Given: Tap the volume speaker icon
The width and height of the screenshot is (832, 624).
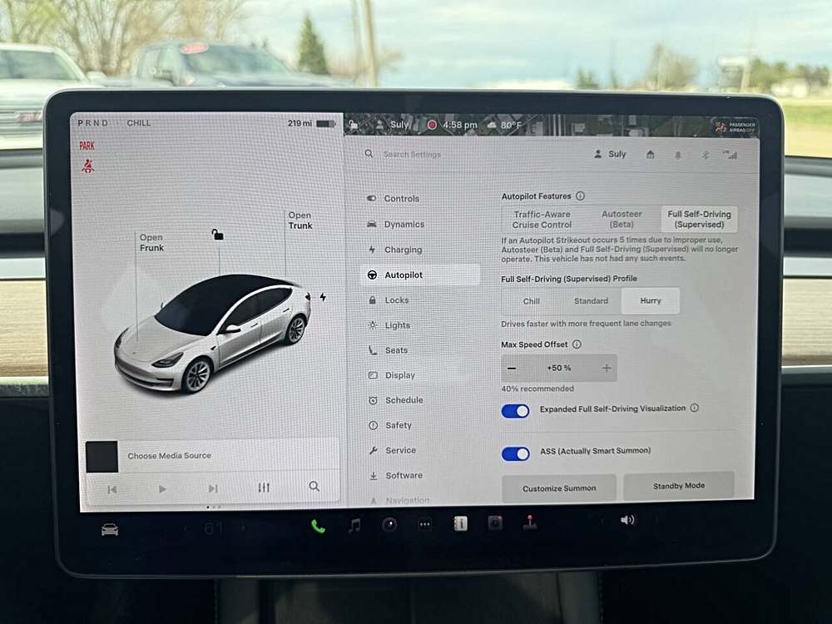Looking at the screenshot, I should (626, 520).
